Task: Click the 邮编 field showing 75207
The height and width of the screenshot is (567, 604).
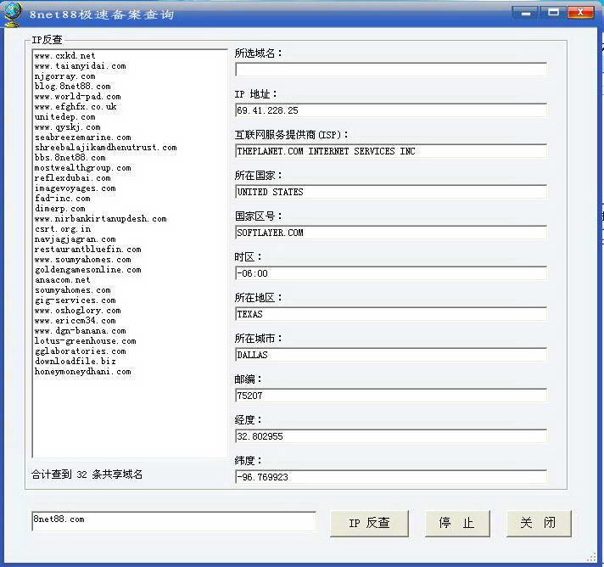Action: (390, 396)
